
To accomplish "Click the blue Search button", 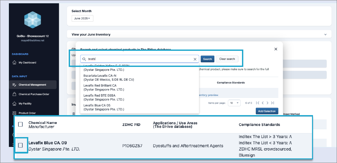I will 207,59.
